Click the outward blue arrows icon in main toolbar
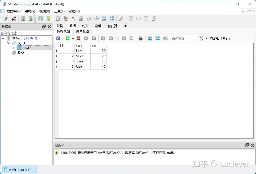 click(x=112, y=19)
